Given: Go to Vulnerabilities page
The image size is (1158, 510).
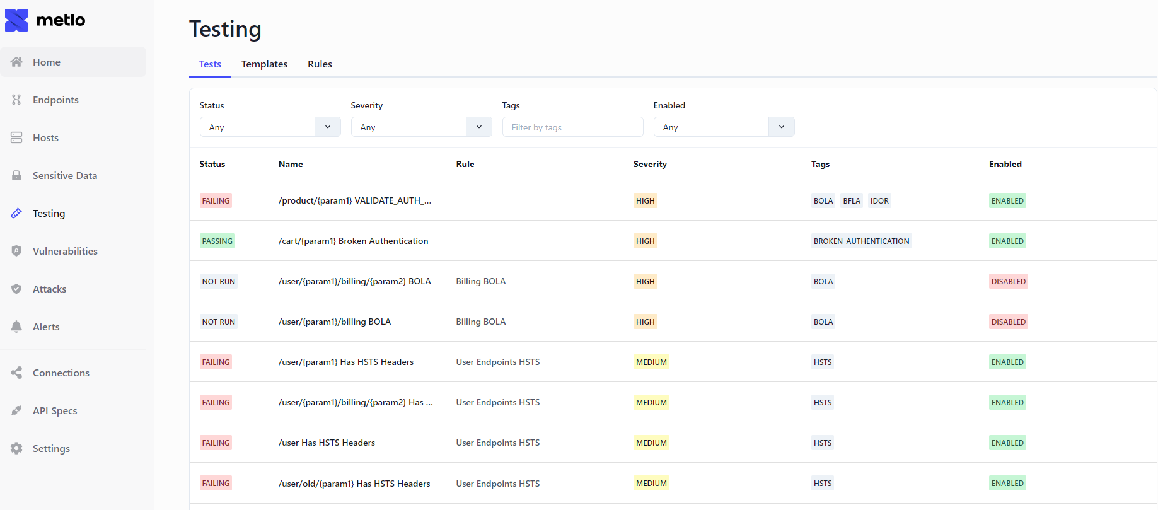Looking at the screenshot, I should [73, 251].
